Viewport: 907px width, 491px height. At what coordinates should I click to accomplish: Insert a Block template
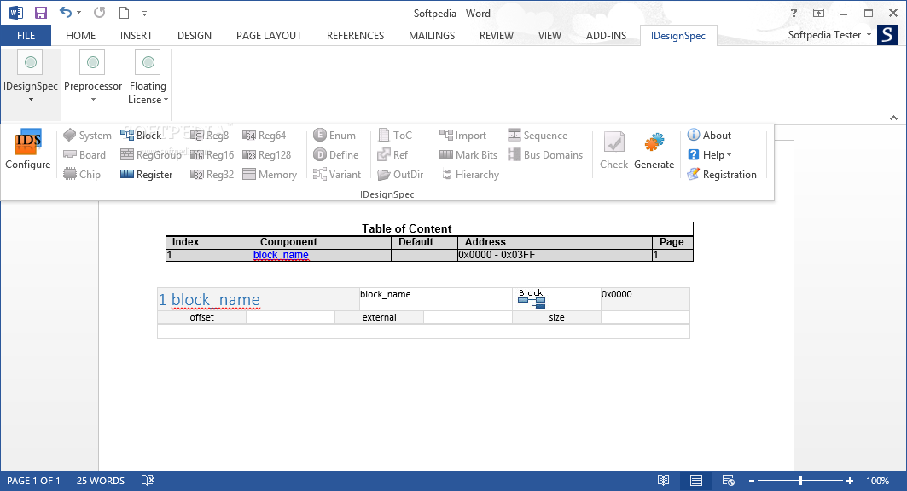click(x=141, y=136)
